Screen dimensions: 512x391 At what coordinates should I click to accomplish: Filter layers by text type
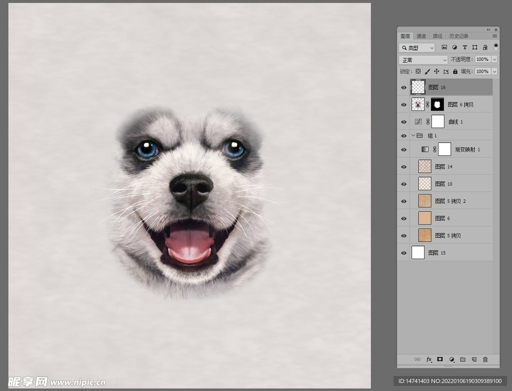(x=464, y=47)
